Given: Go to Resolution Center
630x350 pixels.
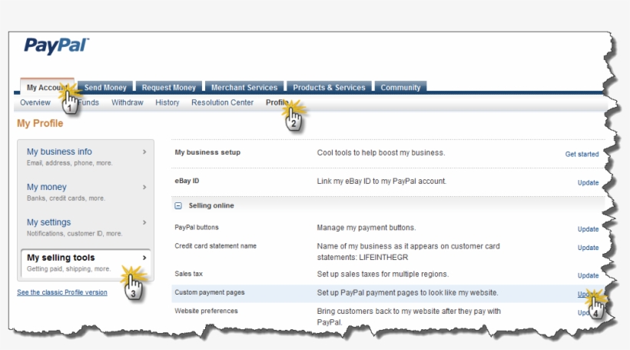Looking at the screenshot, I should tap(222, 102).
